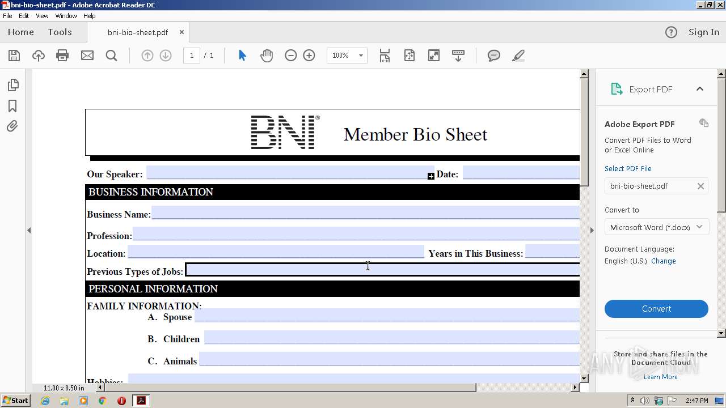The width and height of the screenshot is (726, 408).
Task: Collapse the Export PDF section chevron
Action: coord(699,89)
